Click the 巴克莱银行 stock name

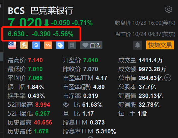(52, 11)
